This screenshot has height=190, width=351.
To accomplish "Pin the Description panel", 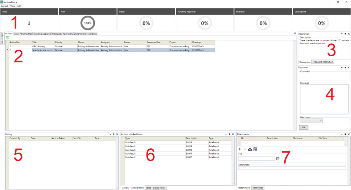I will click(x=345, y=34).
